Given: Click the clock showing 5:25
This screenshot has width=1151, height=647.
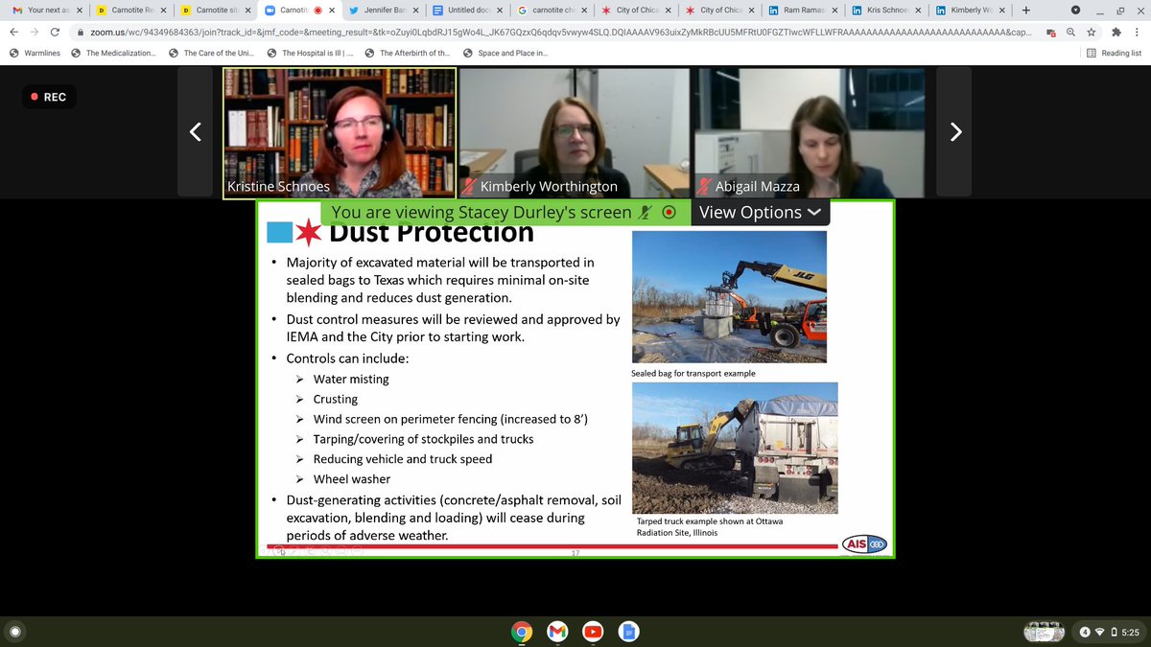Looking at the screenshot, I should [1130, 632].
